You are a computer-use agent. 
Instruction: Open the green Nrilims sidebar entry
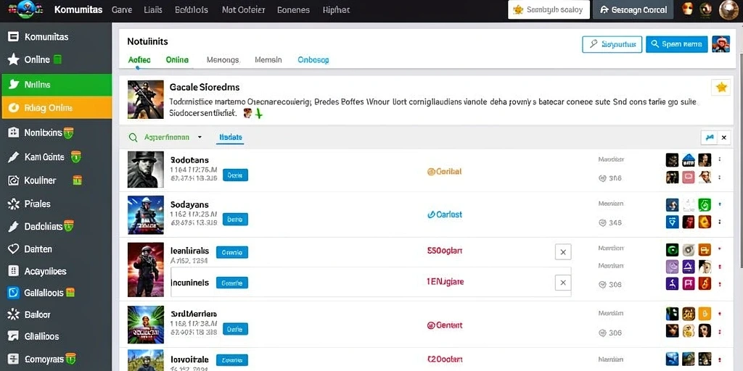pos(56,85)
